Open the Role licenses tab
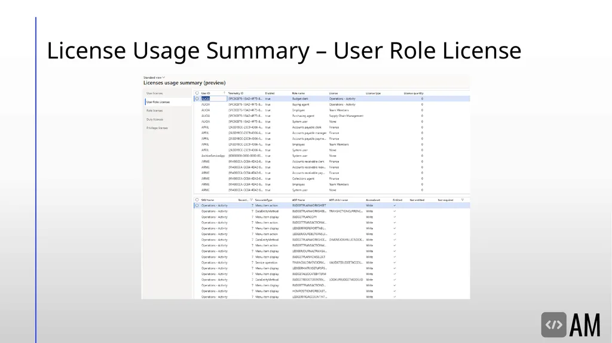This screenshot has width=612, height=343. pos(155,111)
